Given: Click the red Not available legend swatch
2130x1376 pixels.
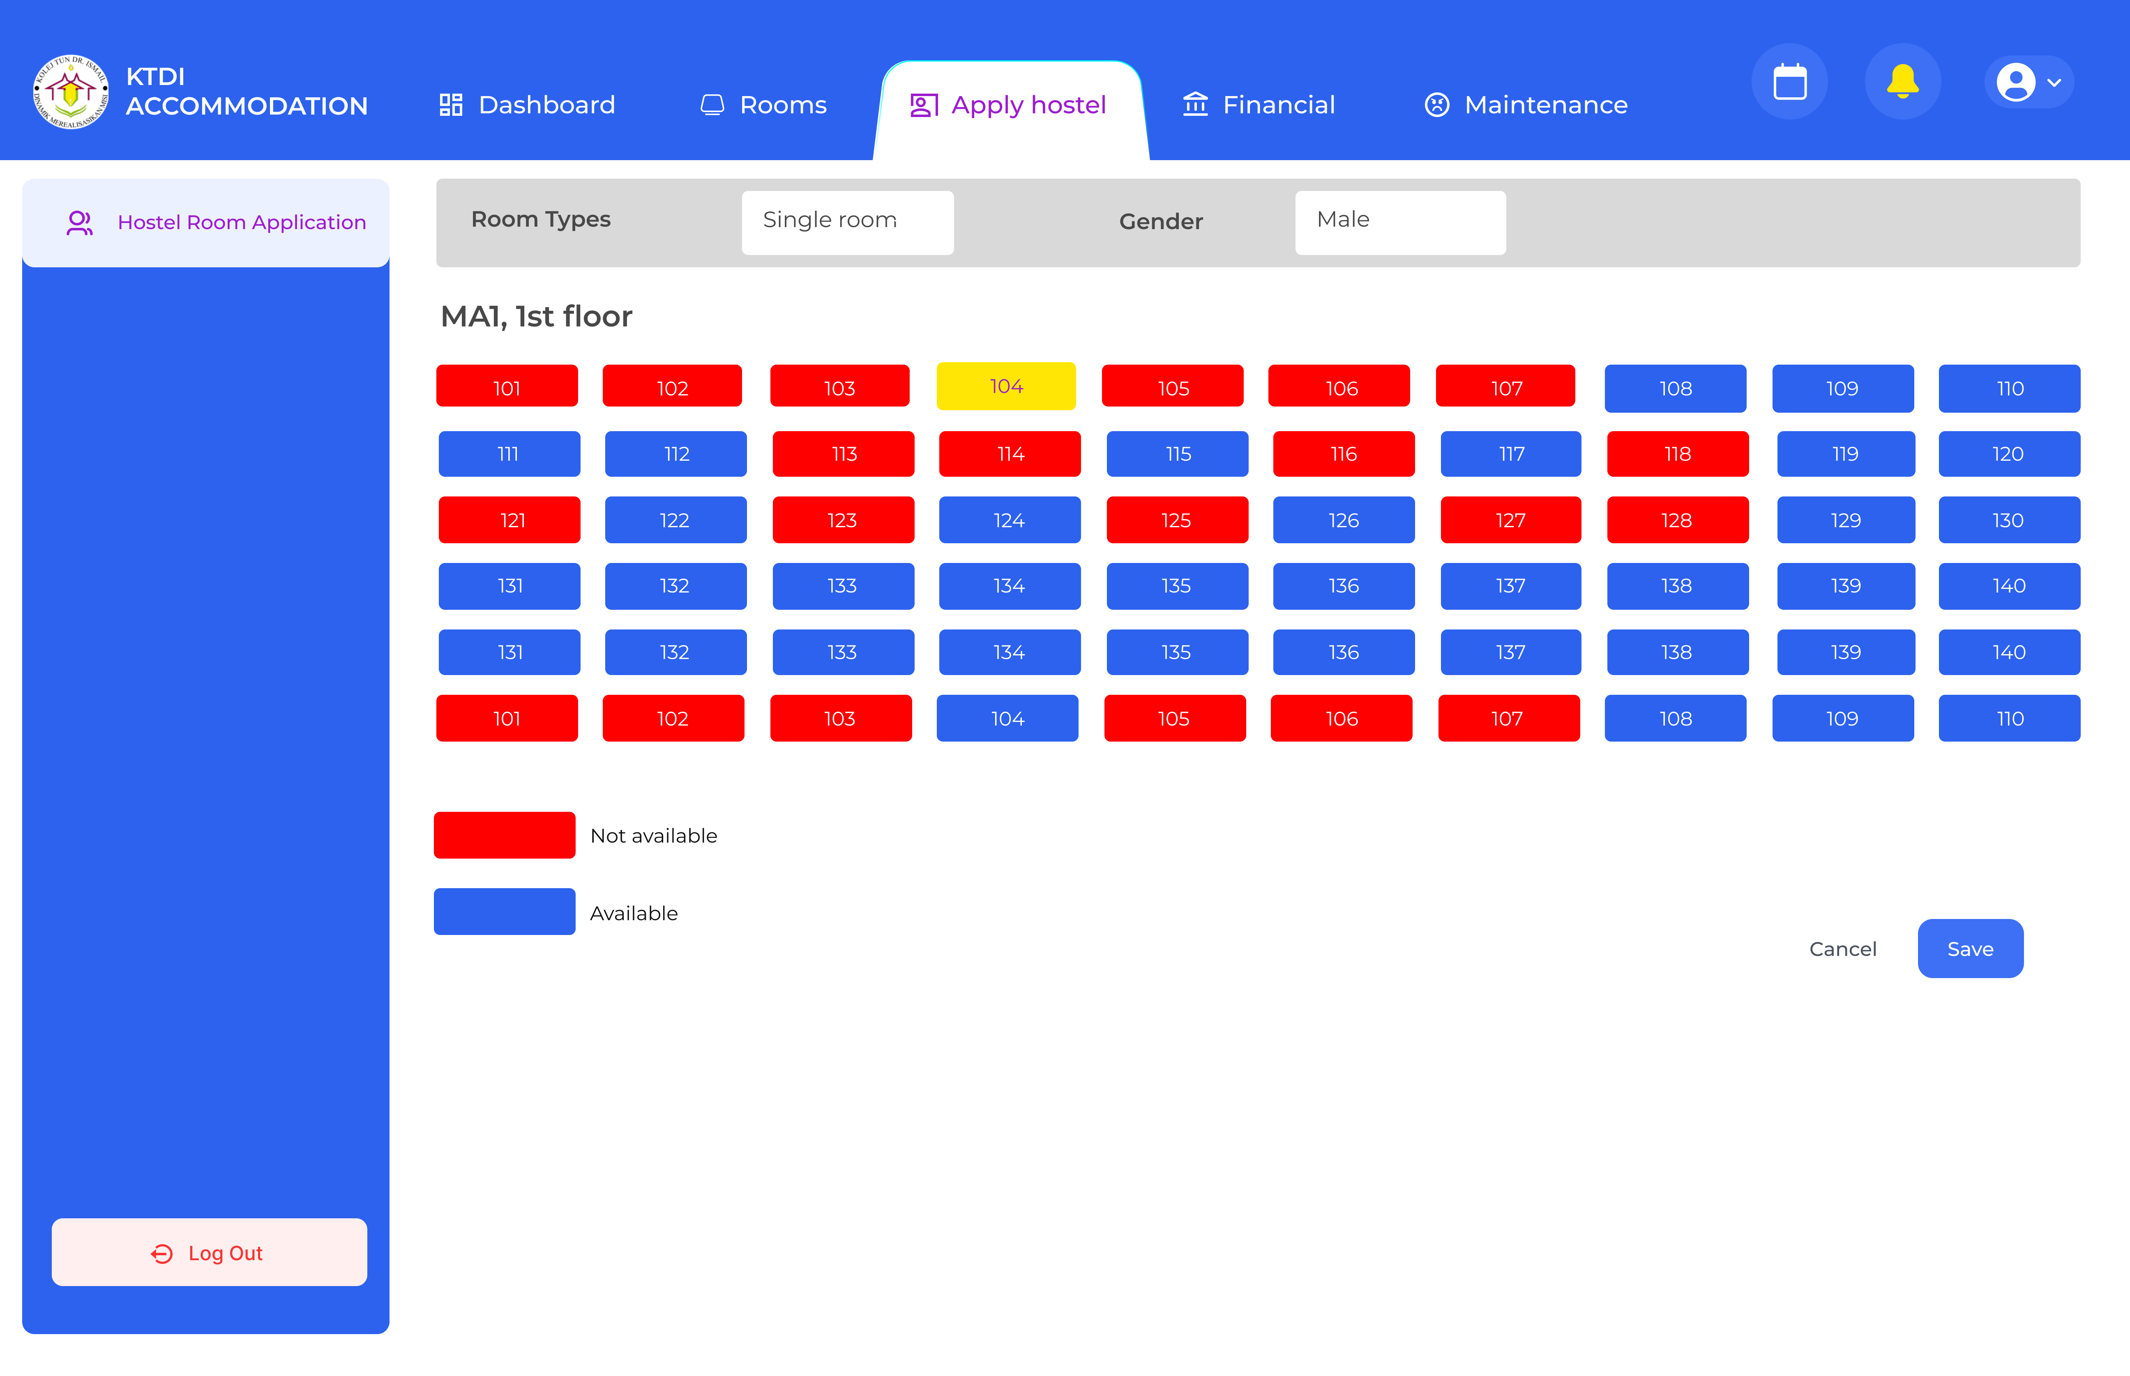Looking at the screenshot, I should point(504,834).
